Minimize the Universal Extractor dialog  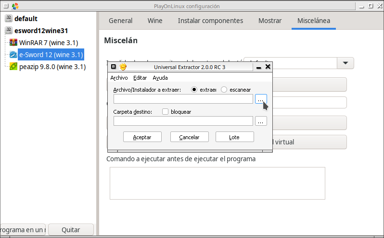258,67
